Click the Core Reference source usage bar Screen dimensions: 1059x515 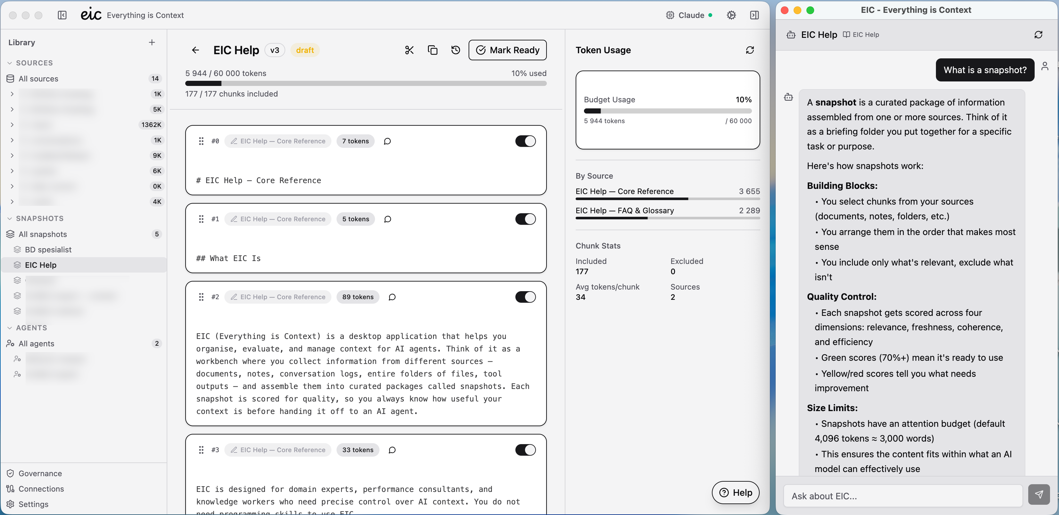668,199
